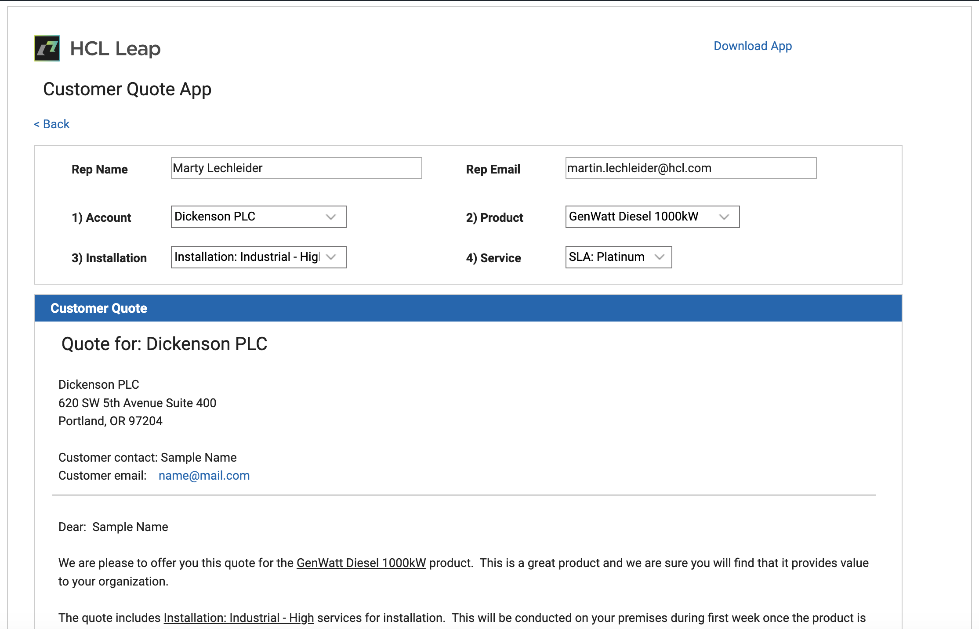The image size is (979, 629).
Task: Click into the Rep Email input field
Action: coord(691,168)
